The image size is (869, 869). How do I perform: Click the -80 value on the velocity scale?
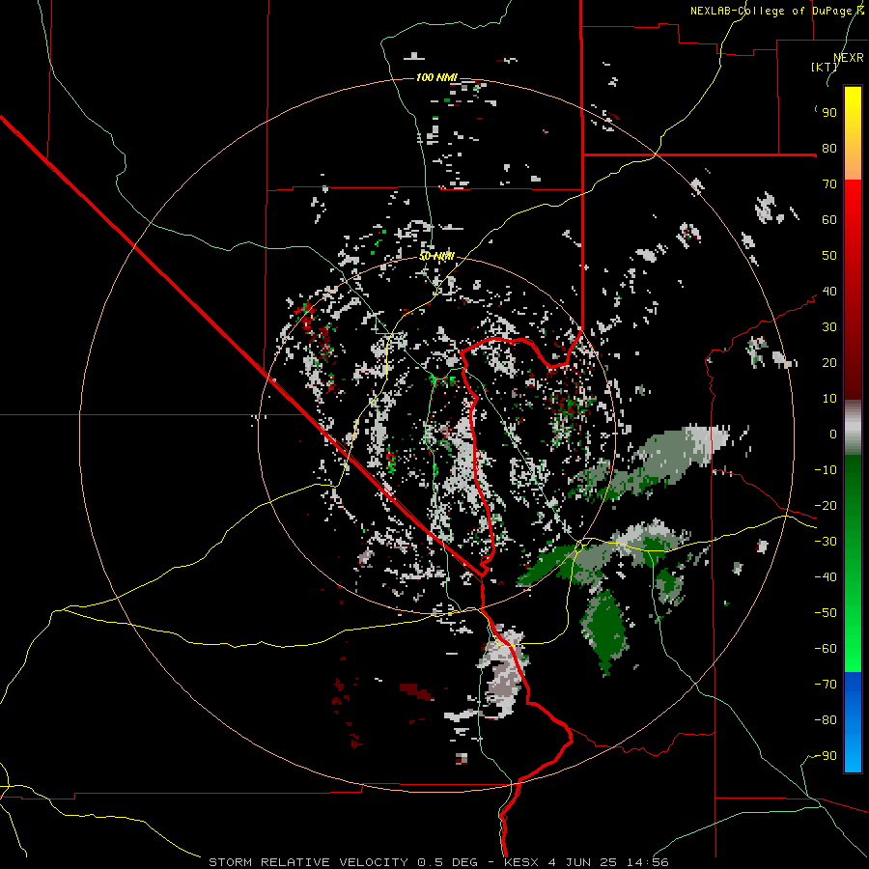pyautogui.click(x=826, y=720)
